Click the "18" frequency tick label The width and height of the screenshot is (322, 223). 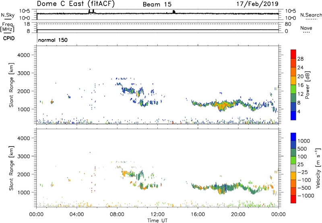tap(27, 24)
